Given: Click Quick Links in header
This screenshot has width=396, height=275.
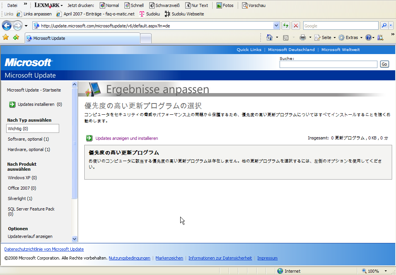Looking at the screenshot, I should click(249, 50).
